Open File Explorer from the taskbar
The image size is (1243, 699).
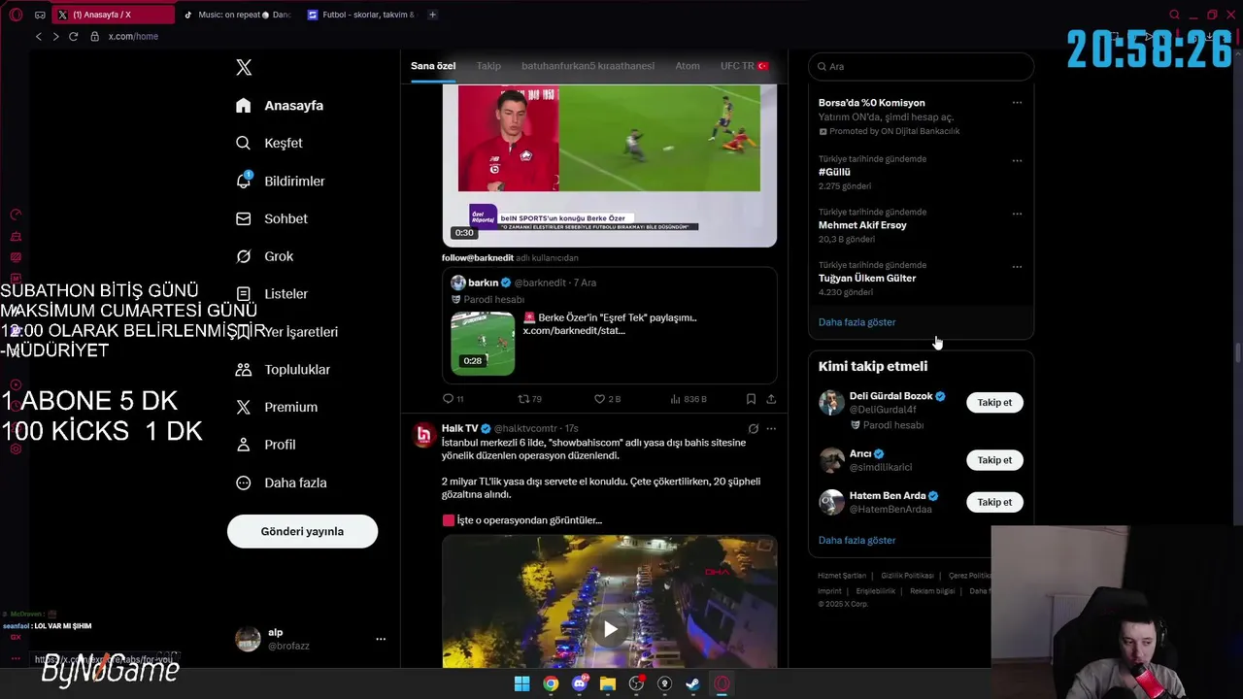tap(608, 683)
